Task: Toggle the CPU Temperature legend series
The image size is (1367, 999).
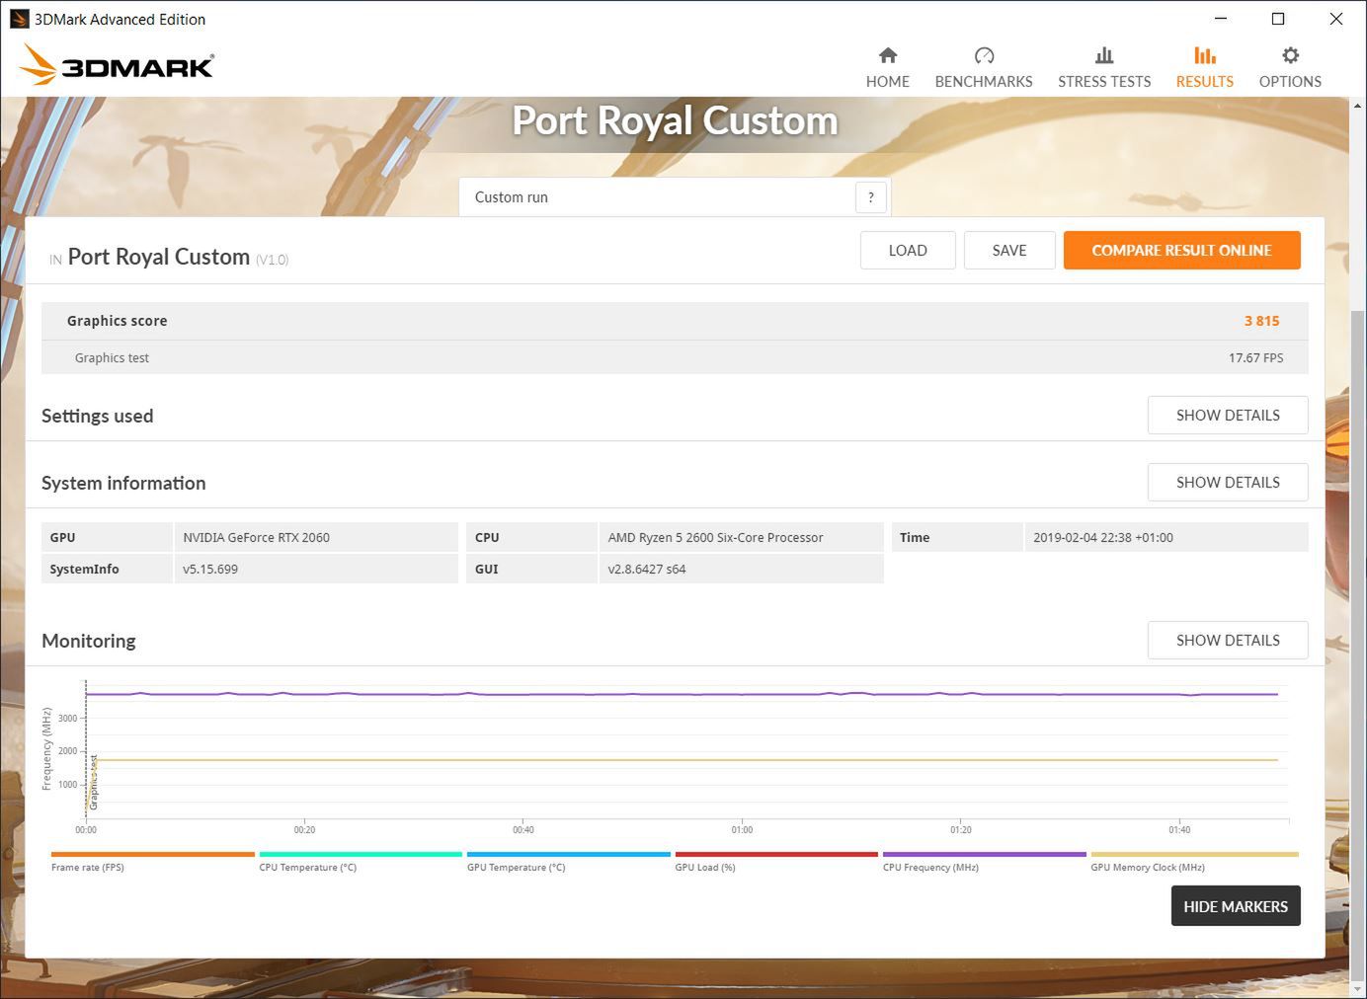Action: (307, 868)
